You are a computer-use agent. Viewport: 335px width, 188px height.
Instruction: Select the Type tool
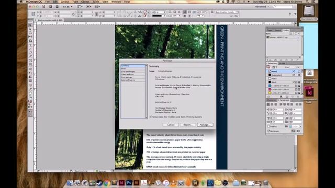[30, 45]
